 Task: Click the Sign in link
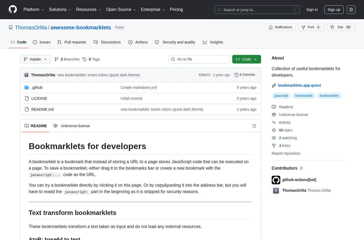(312, 10)
